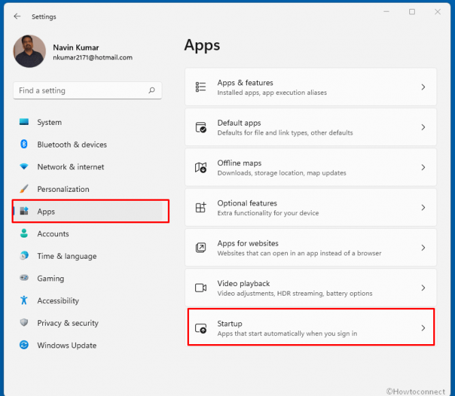The height and width of the screenshot is (396, 455).
Task: Click the Windows Update sync icon
Action: pos(24,345)
